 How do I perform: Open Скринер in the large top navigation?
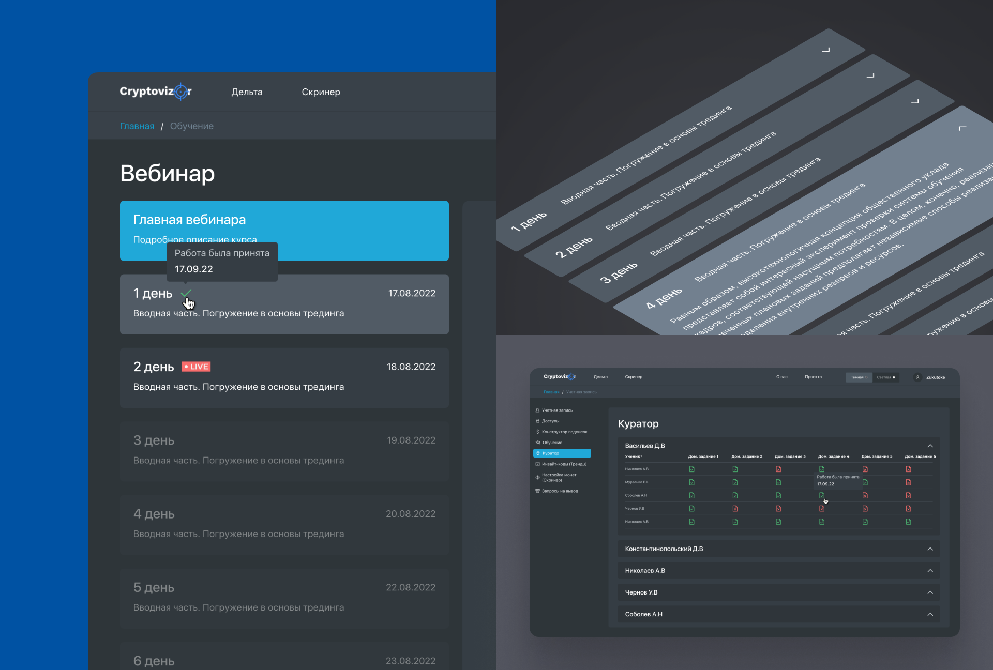[x=321, y=92]
